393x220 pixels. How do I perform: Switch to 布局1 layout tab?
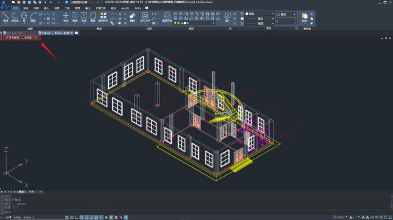[x=32, y=192]
